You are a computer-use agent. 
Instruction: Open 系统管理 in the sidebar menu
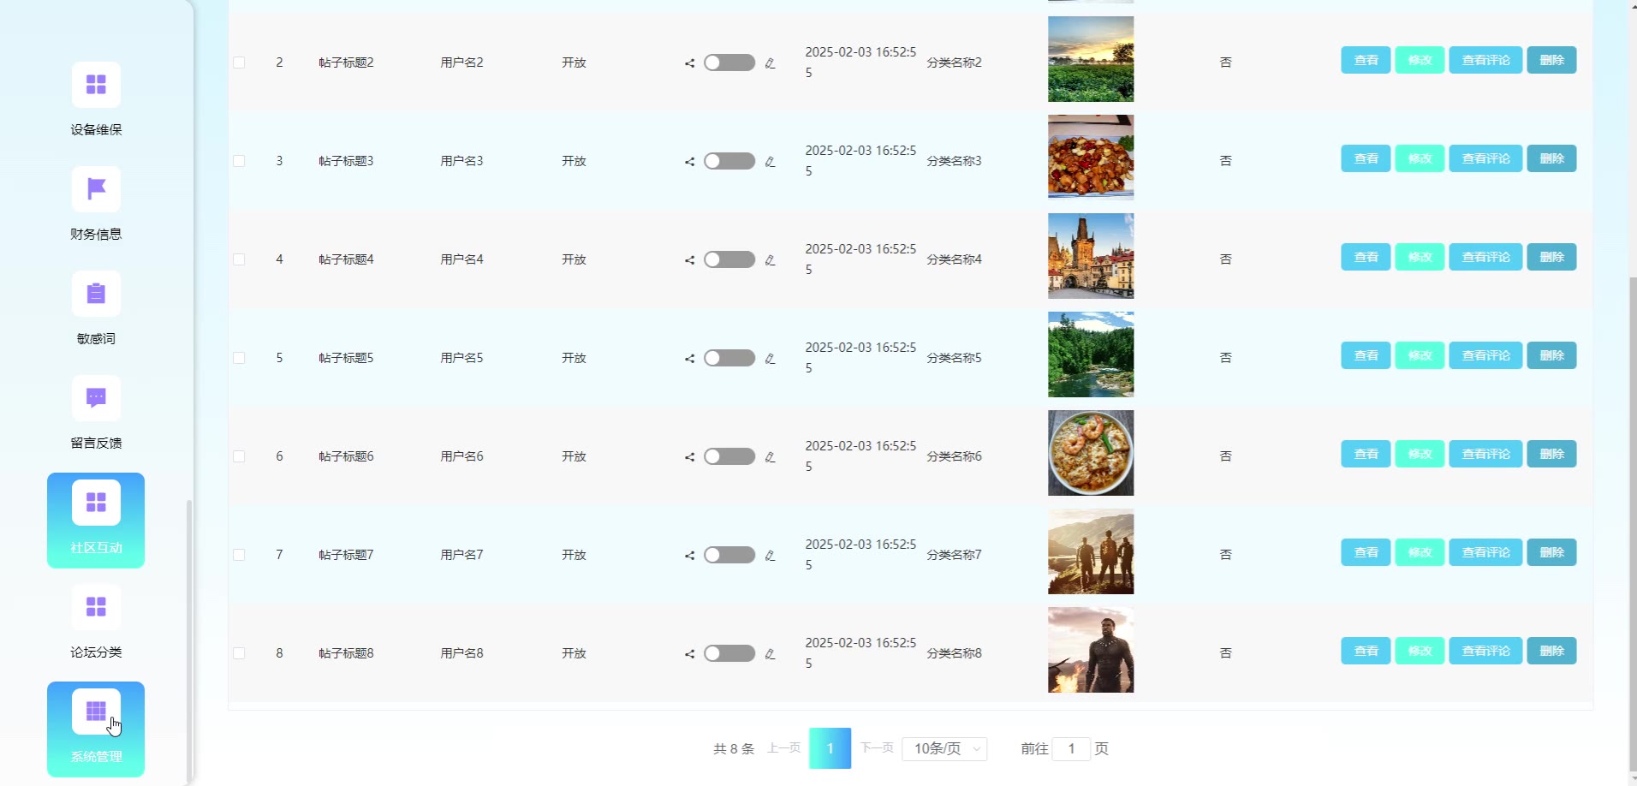(96, 729)
